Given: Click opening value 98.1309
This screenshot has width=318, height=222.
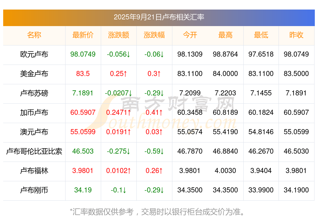Looking at the screenshot, I should [190, 54].
